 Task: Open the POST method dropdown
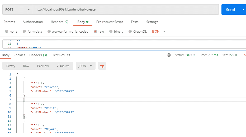pyautogui.click(x=17, y=9)
